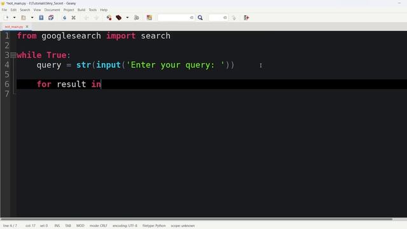Screen dimensions: 407x229
Task: Open the Edit menu
Action: (13, 10)
